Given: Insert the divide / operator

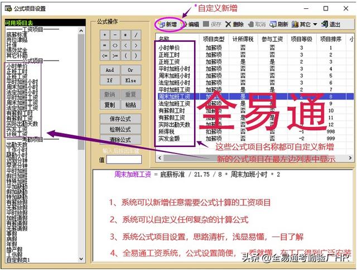Looking at the screenshot, I should click(x=136, y=35).
